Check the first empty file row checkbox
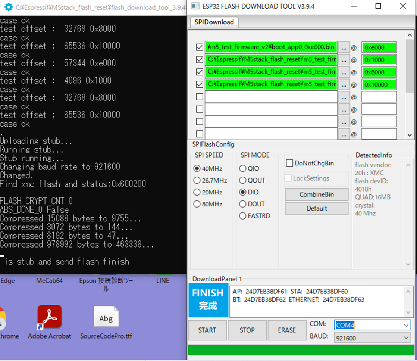Viewport: 417px width, 361px height. coord(200,97)
